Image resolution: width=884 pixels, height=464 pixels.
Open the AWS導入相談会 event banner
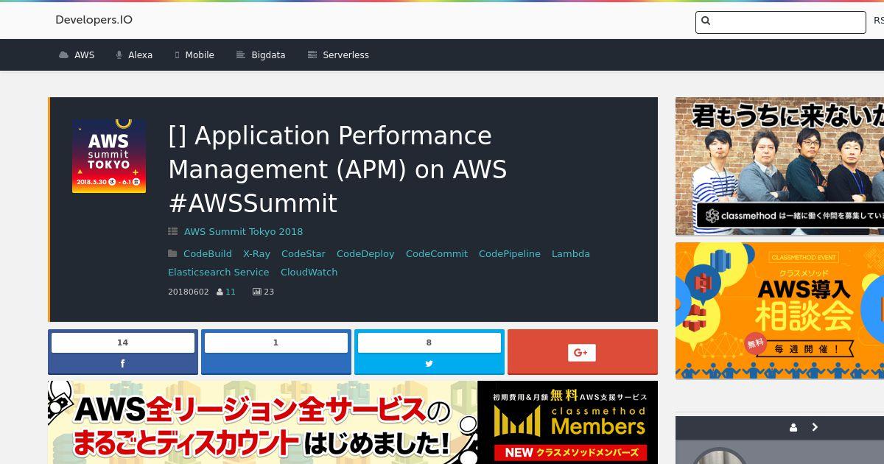click(x=779, y=311)
